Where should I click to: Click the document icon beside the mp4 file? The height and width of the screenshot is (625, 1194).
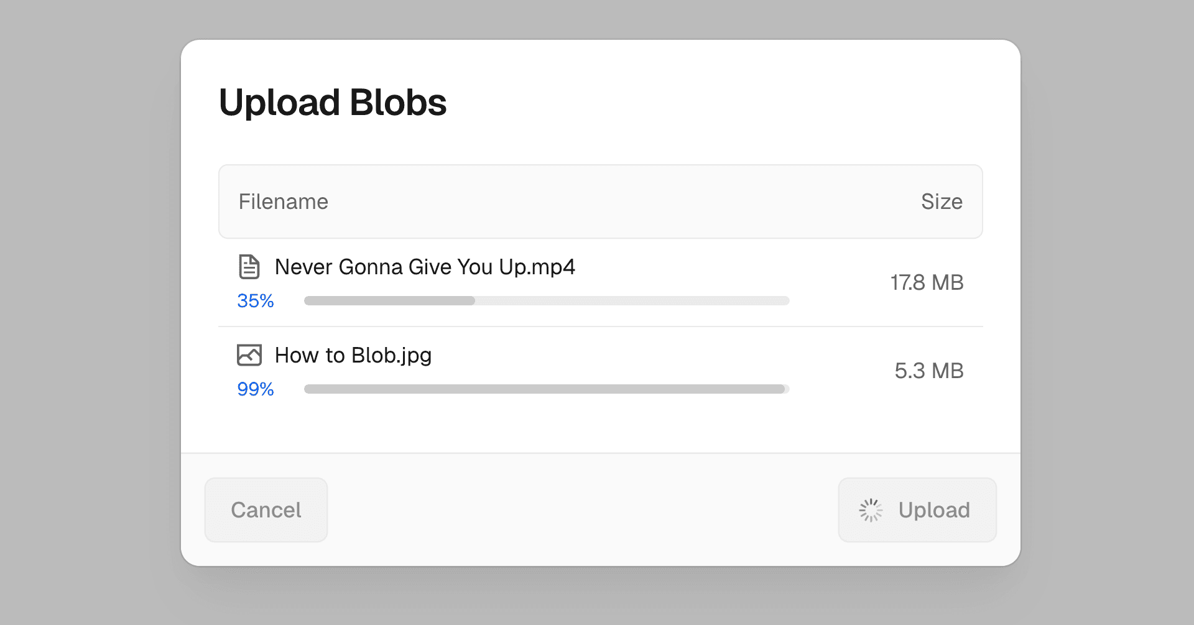click(x=249, y=267)
